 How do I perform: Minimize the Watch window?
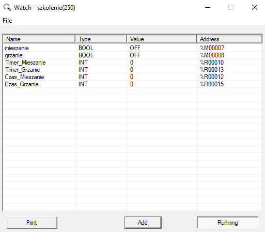pos(208,7)
